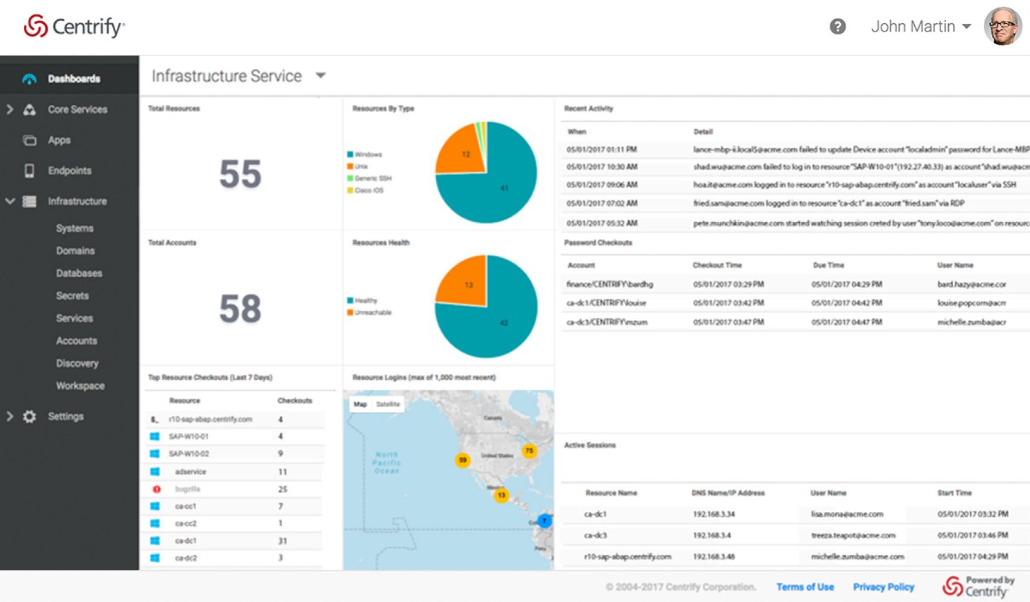1030x602 pixels.
Task: Click the red alert icon beside bugzilla
Action: coord(156,489)
